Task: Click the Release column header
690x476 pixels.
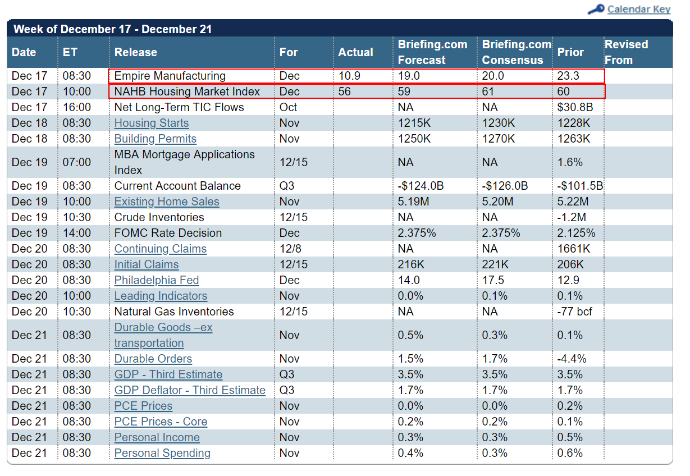Action: point(136,52)
